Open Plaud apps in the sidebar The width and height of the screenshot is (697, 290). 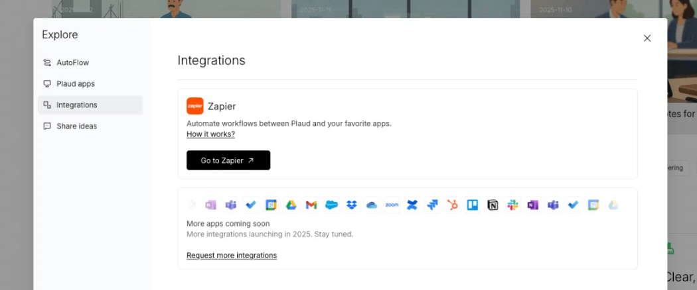[x=90, y=84]
